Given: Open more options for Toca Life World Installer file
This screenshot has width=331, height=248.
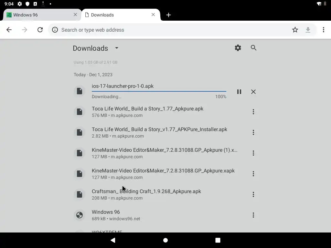Looking at the screenshot, I should click(253, 132).
